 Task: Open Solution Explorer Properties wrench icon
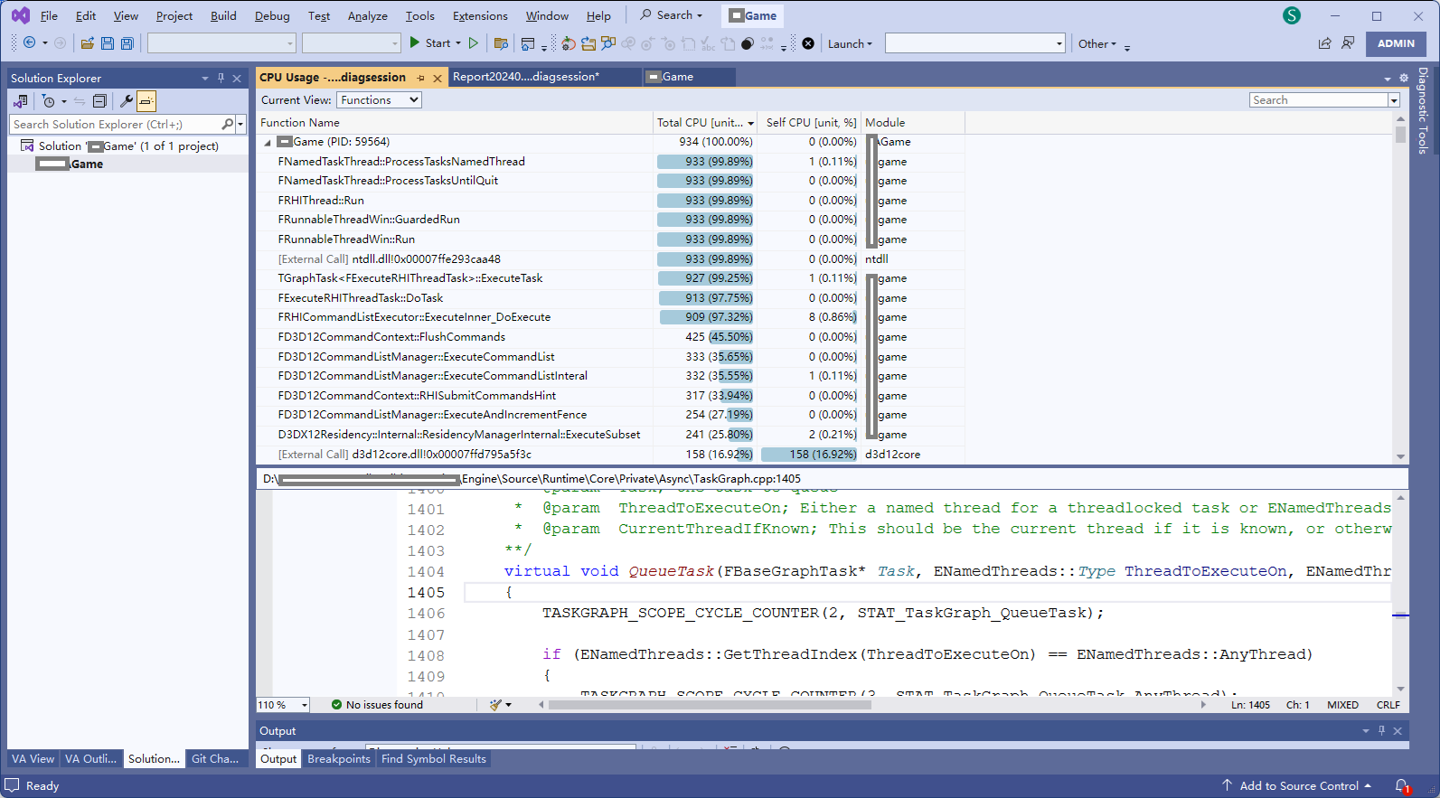point(127,101)
